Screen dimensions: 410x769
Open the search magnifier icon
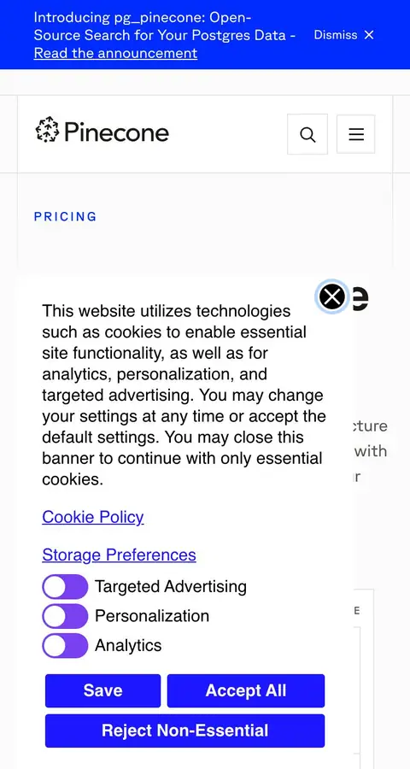[307, 134]
